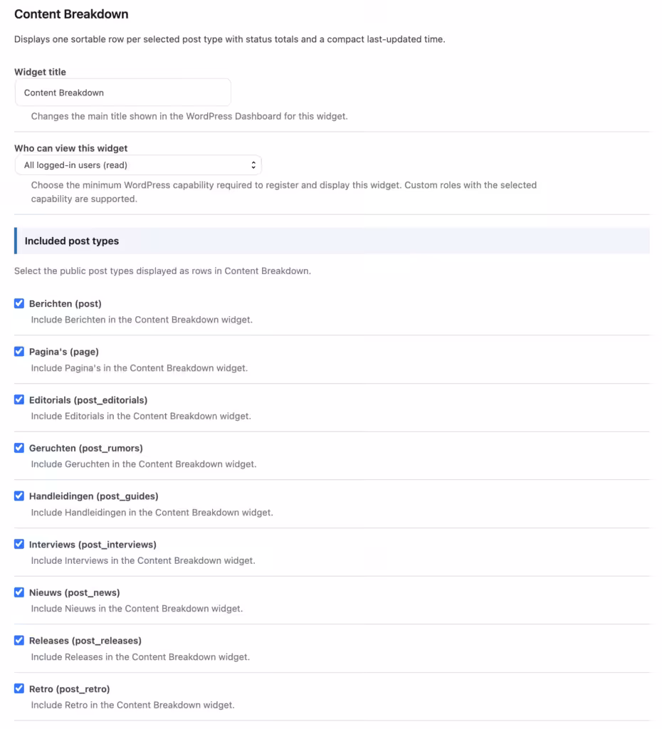Click the Retro (post_retro) label text

69,689
